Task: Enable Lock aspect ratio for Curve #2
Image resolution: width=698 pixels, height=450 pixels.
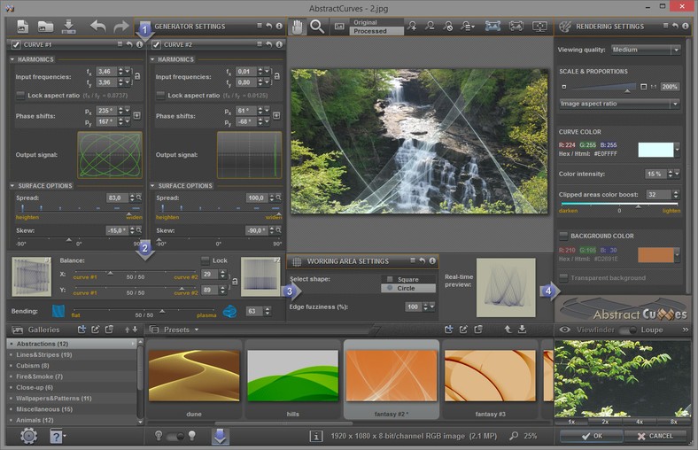Action: click(x=160, y=96)
